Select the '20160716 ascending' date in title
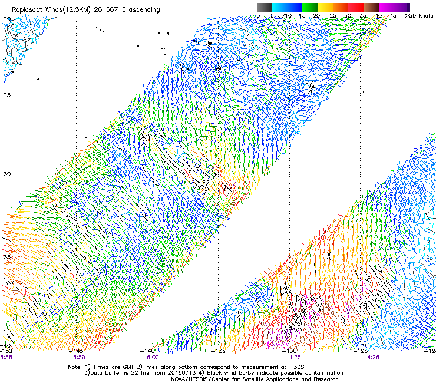 click(127, 10)
